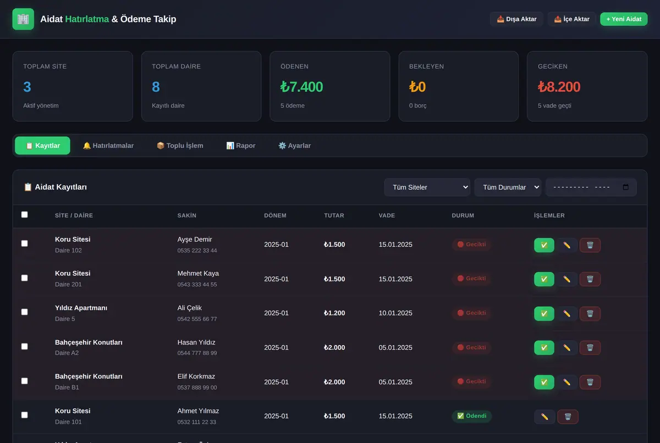
Task: Mark Elif Korkmaz's dues as paid
Action: pyautogui.click(x=544, y=382)
